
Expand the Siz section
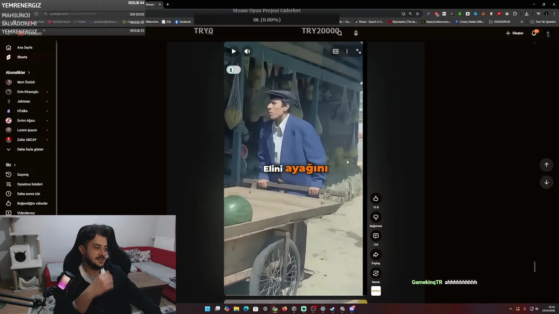[x=10, y=165]
